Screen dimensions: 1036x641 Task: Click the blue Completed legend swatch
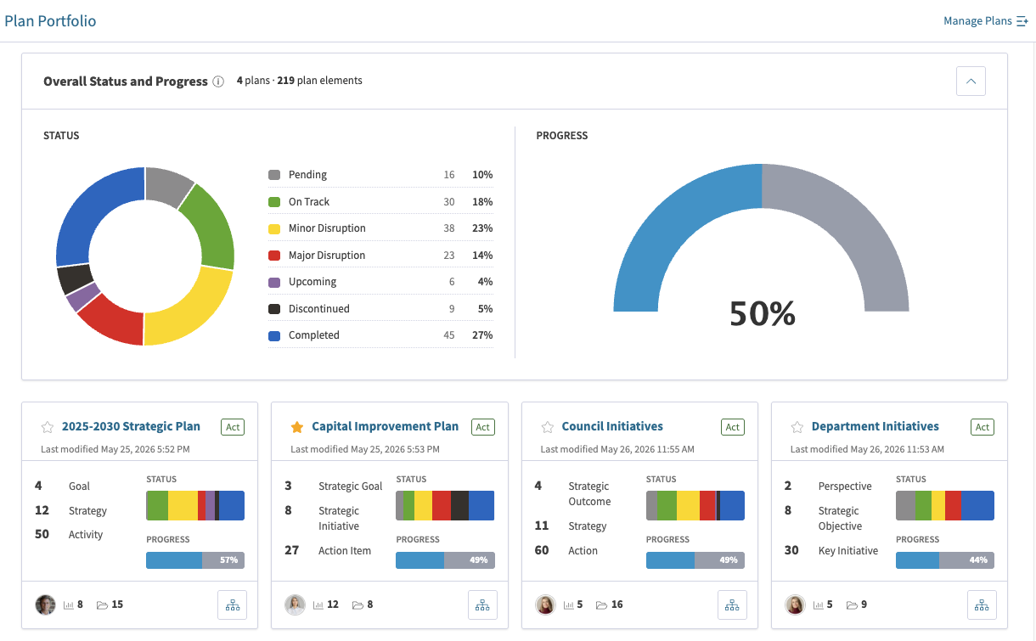[x=274, y=335]
